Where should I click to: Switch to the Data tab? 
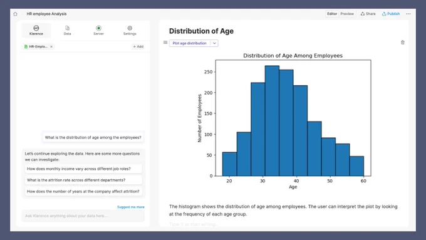pyautogui.click(x=68, y=30)
